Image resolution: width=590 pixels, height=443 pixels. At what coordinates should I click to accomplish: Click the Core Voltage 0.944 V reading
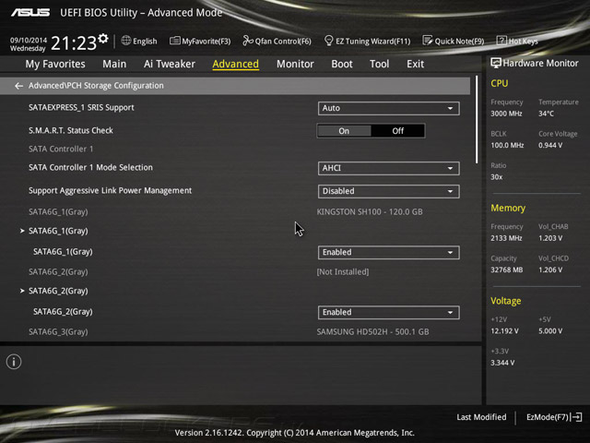[x=550, y=146]
